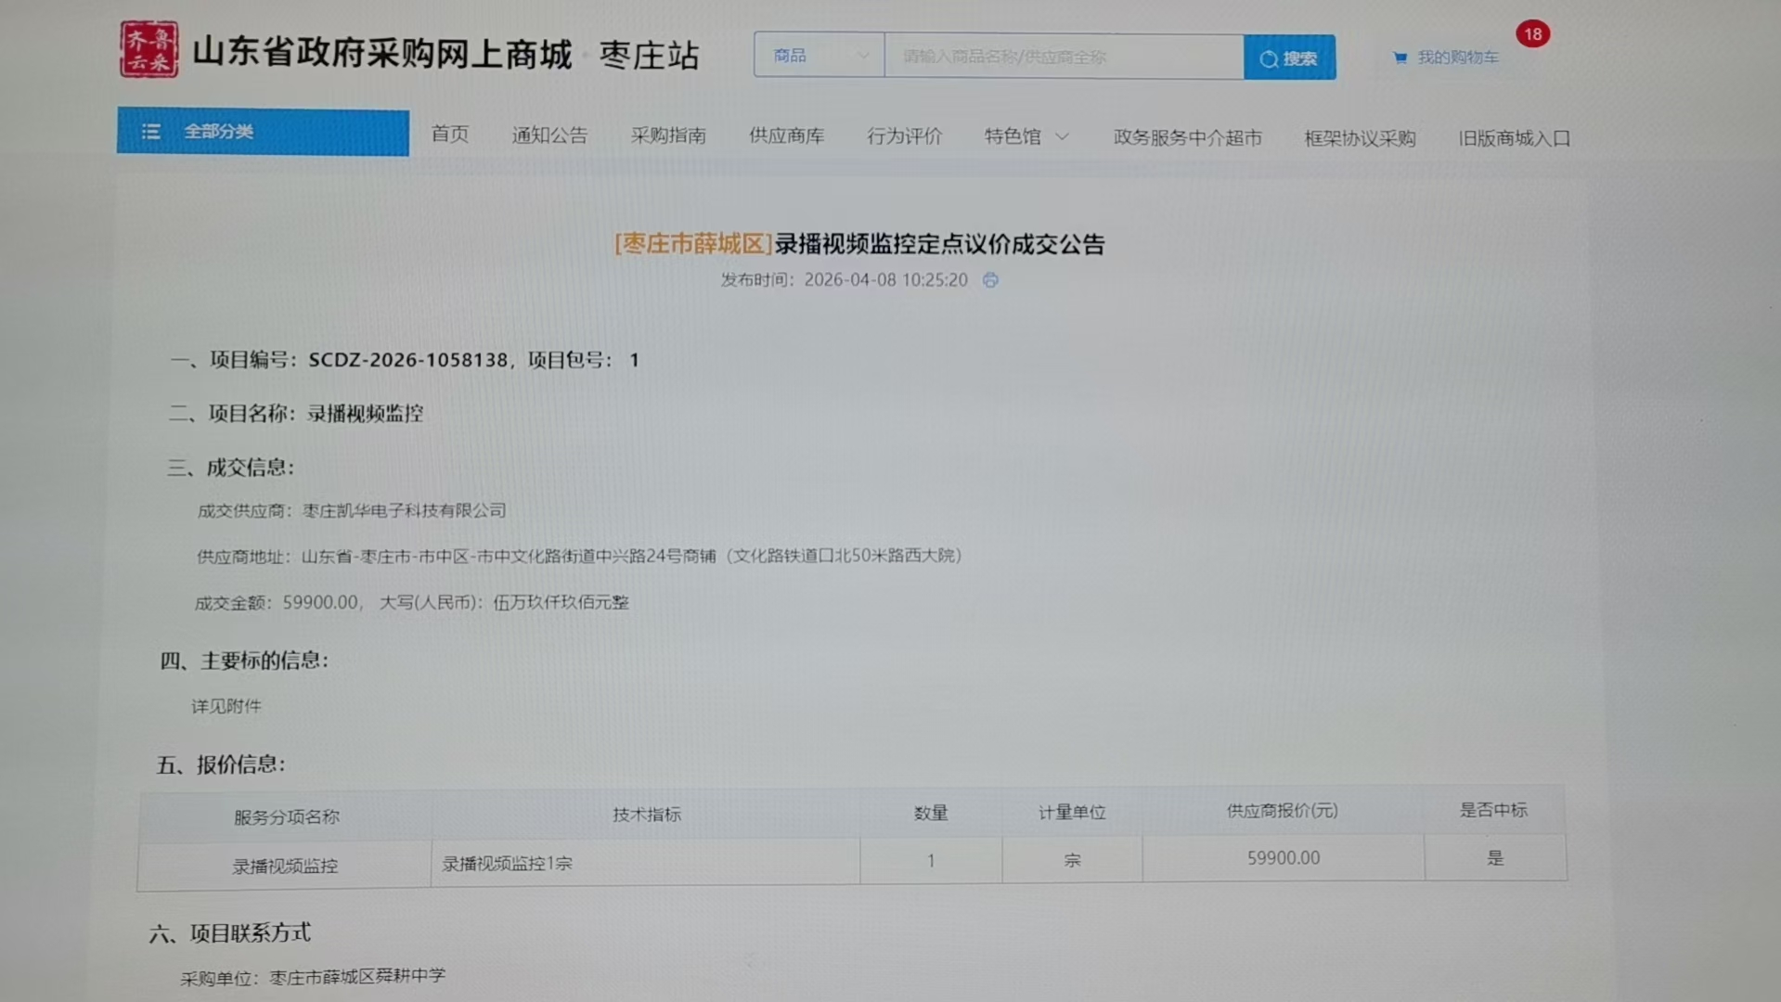Screen dimensions: 1781x1002
Task: Click the red 18 cart badge
Action: point(1532,34)
